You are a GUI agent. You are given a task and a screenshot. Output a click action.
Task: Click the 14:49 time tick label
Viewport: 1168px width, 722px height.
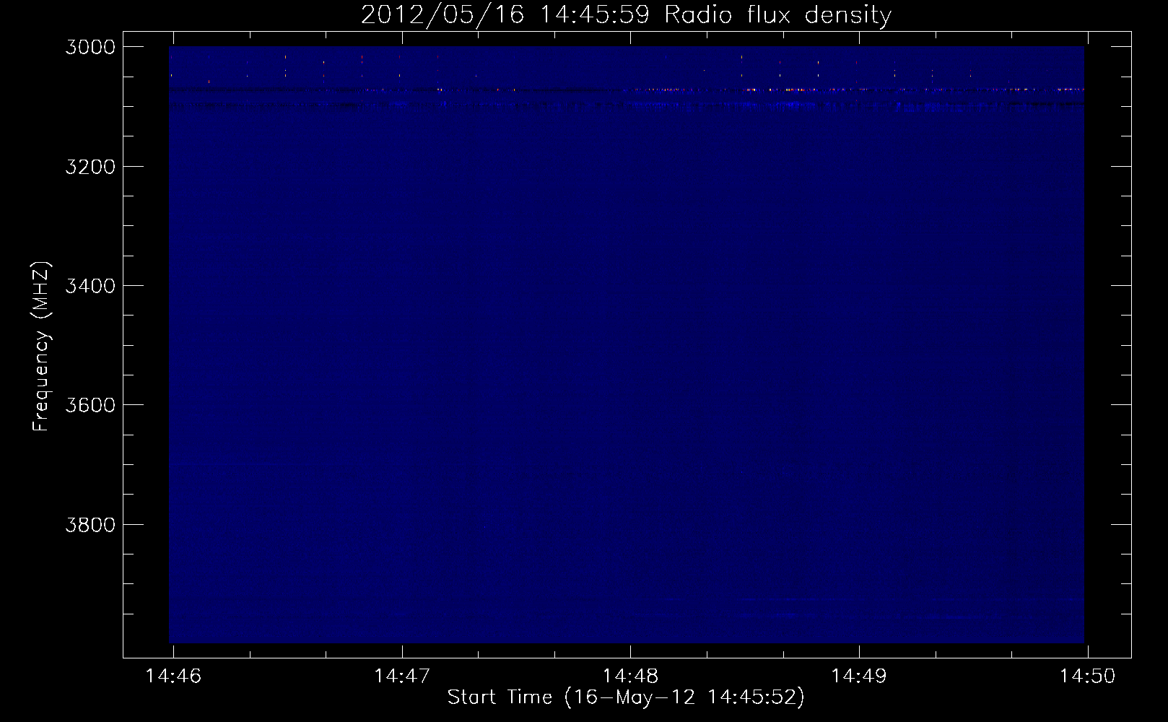859,676
